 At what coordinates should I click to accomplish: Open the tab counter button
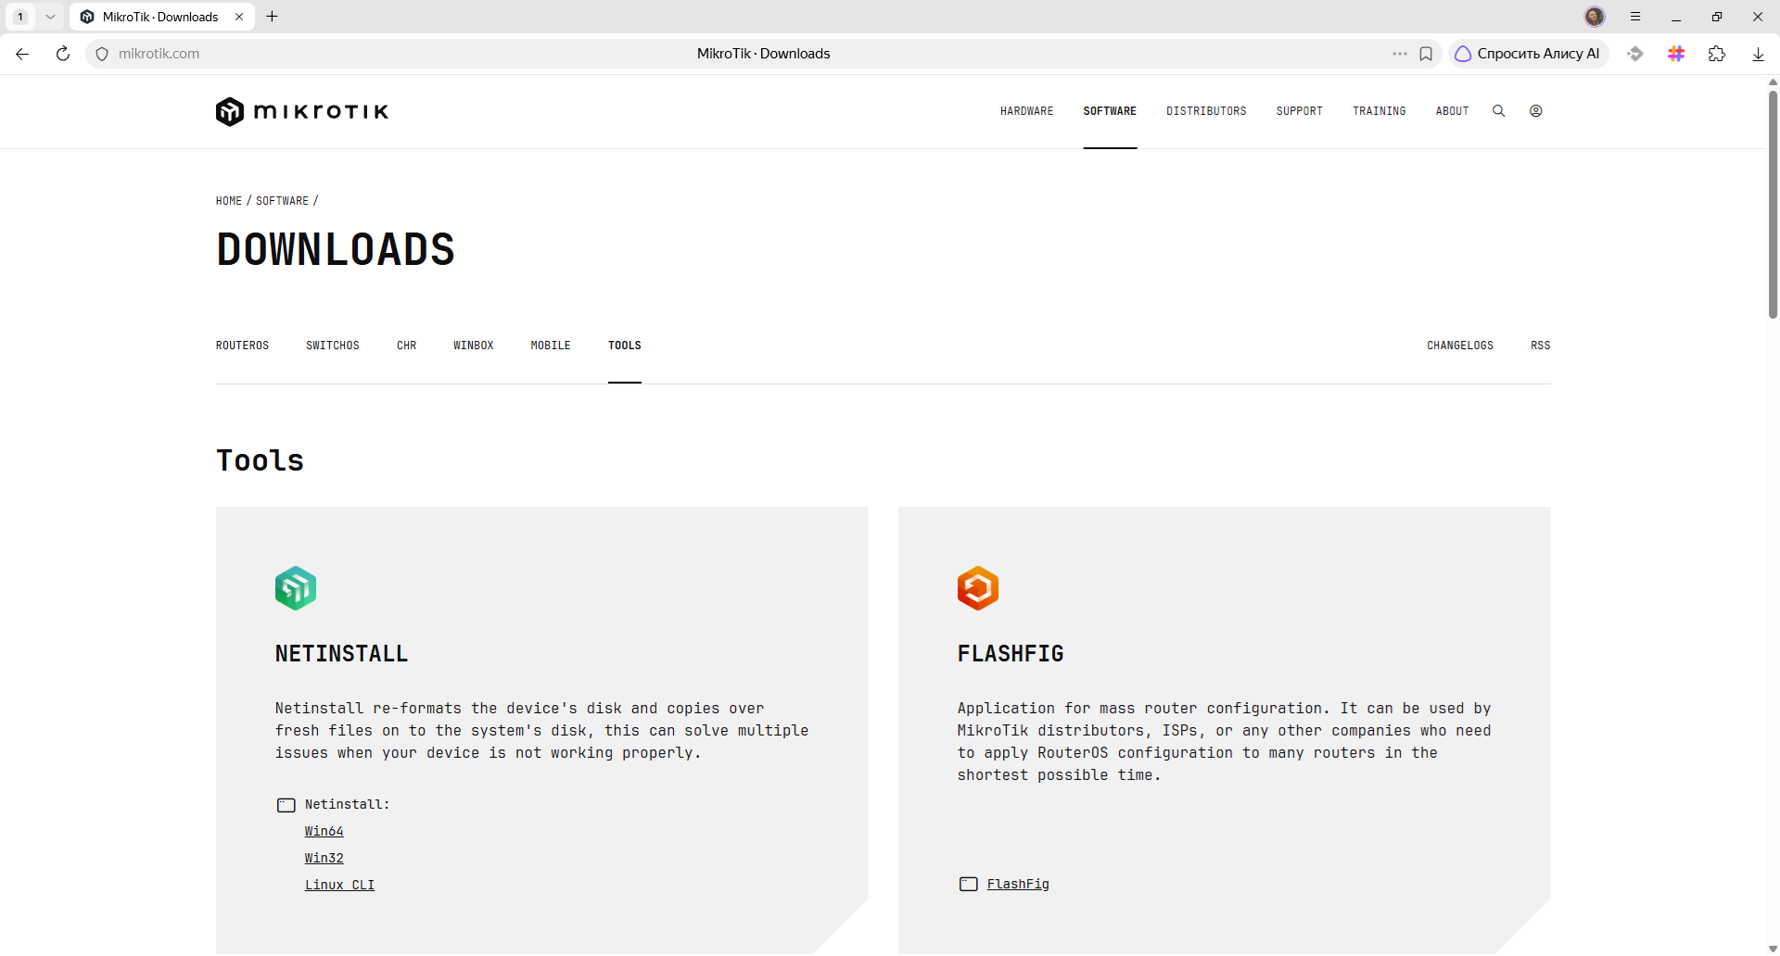[x=20, y=17]
